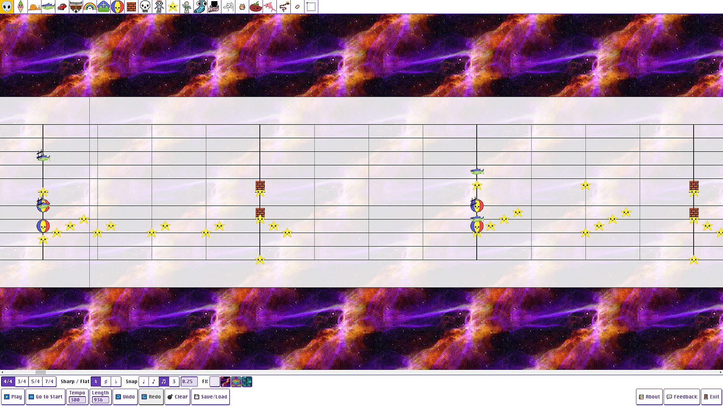Screen dimensions: 723x406
Task: Click the horizontal scrollbar thumb
Action: click(40, 372)
